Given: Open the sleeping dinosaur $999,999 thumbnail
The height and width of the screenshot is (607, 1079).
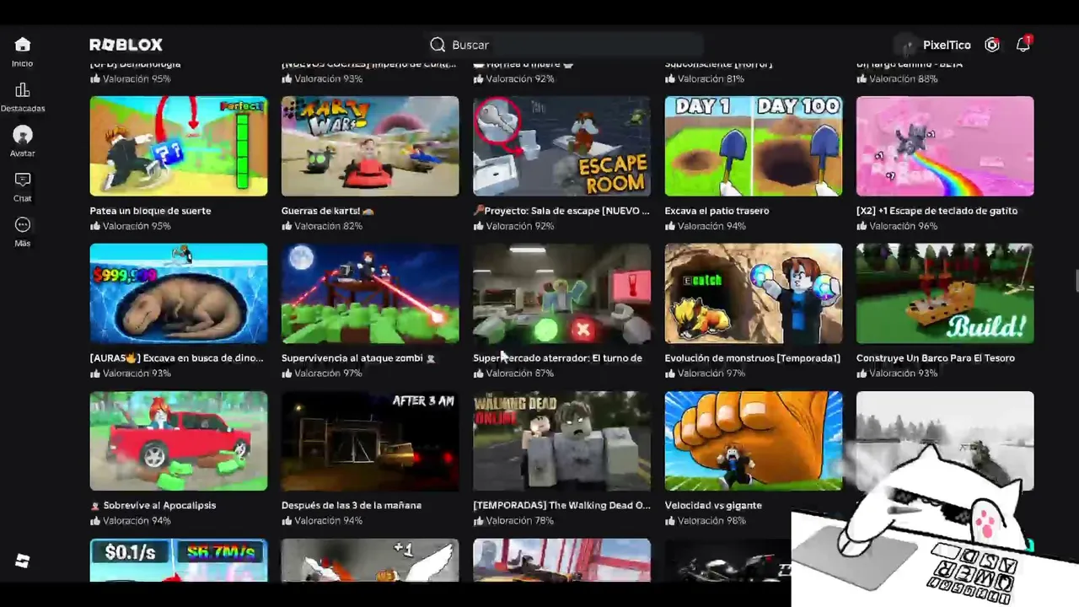Looking at the screenshot, I should click(179, 293).
